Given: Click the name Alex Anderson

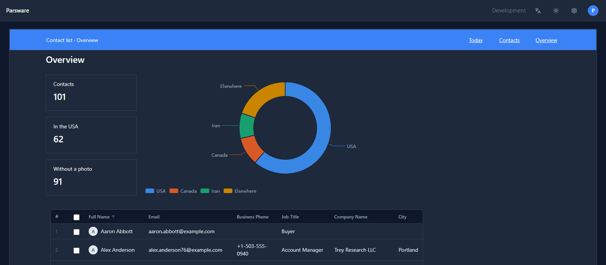Looking at the screenshot, I should [118, 250].
